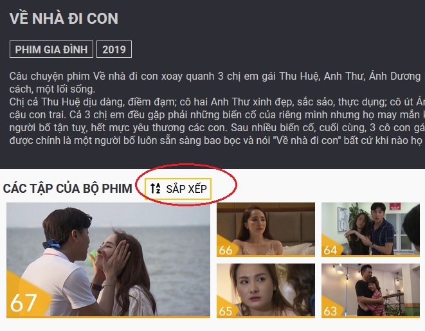Select the 2019 year tag
This screenshot has width=425, height=331.
pyautogui.click(x=114, y=49)
